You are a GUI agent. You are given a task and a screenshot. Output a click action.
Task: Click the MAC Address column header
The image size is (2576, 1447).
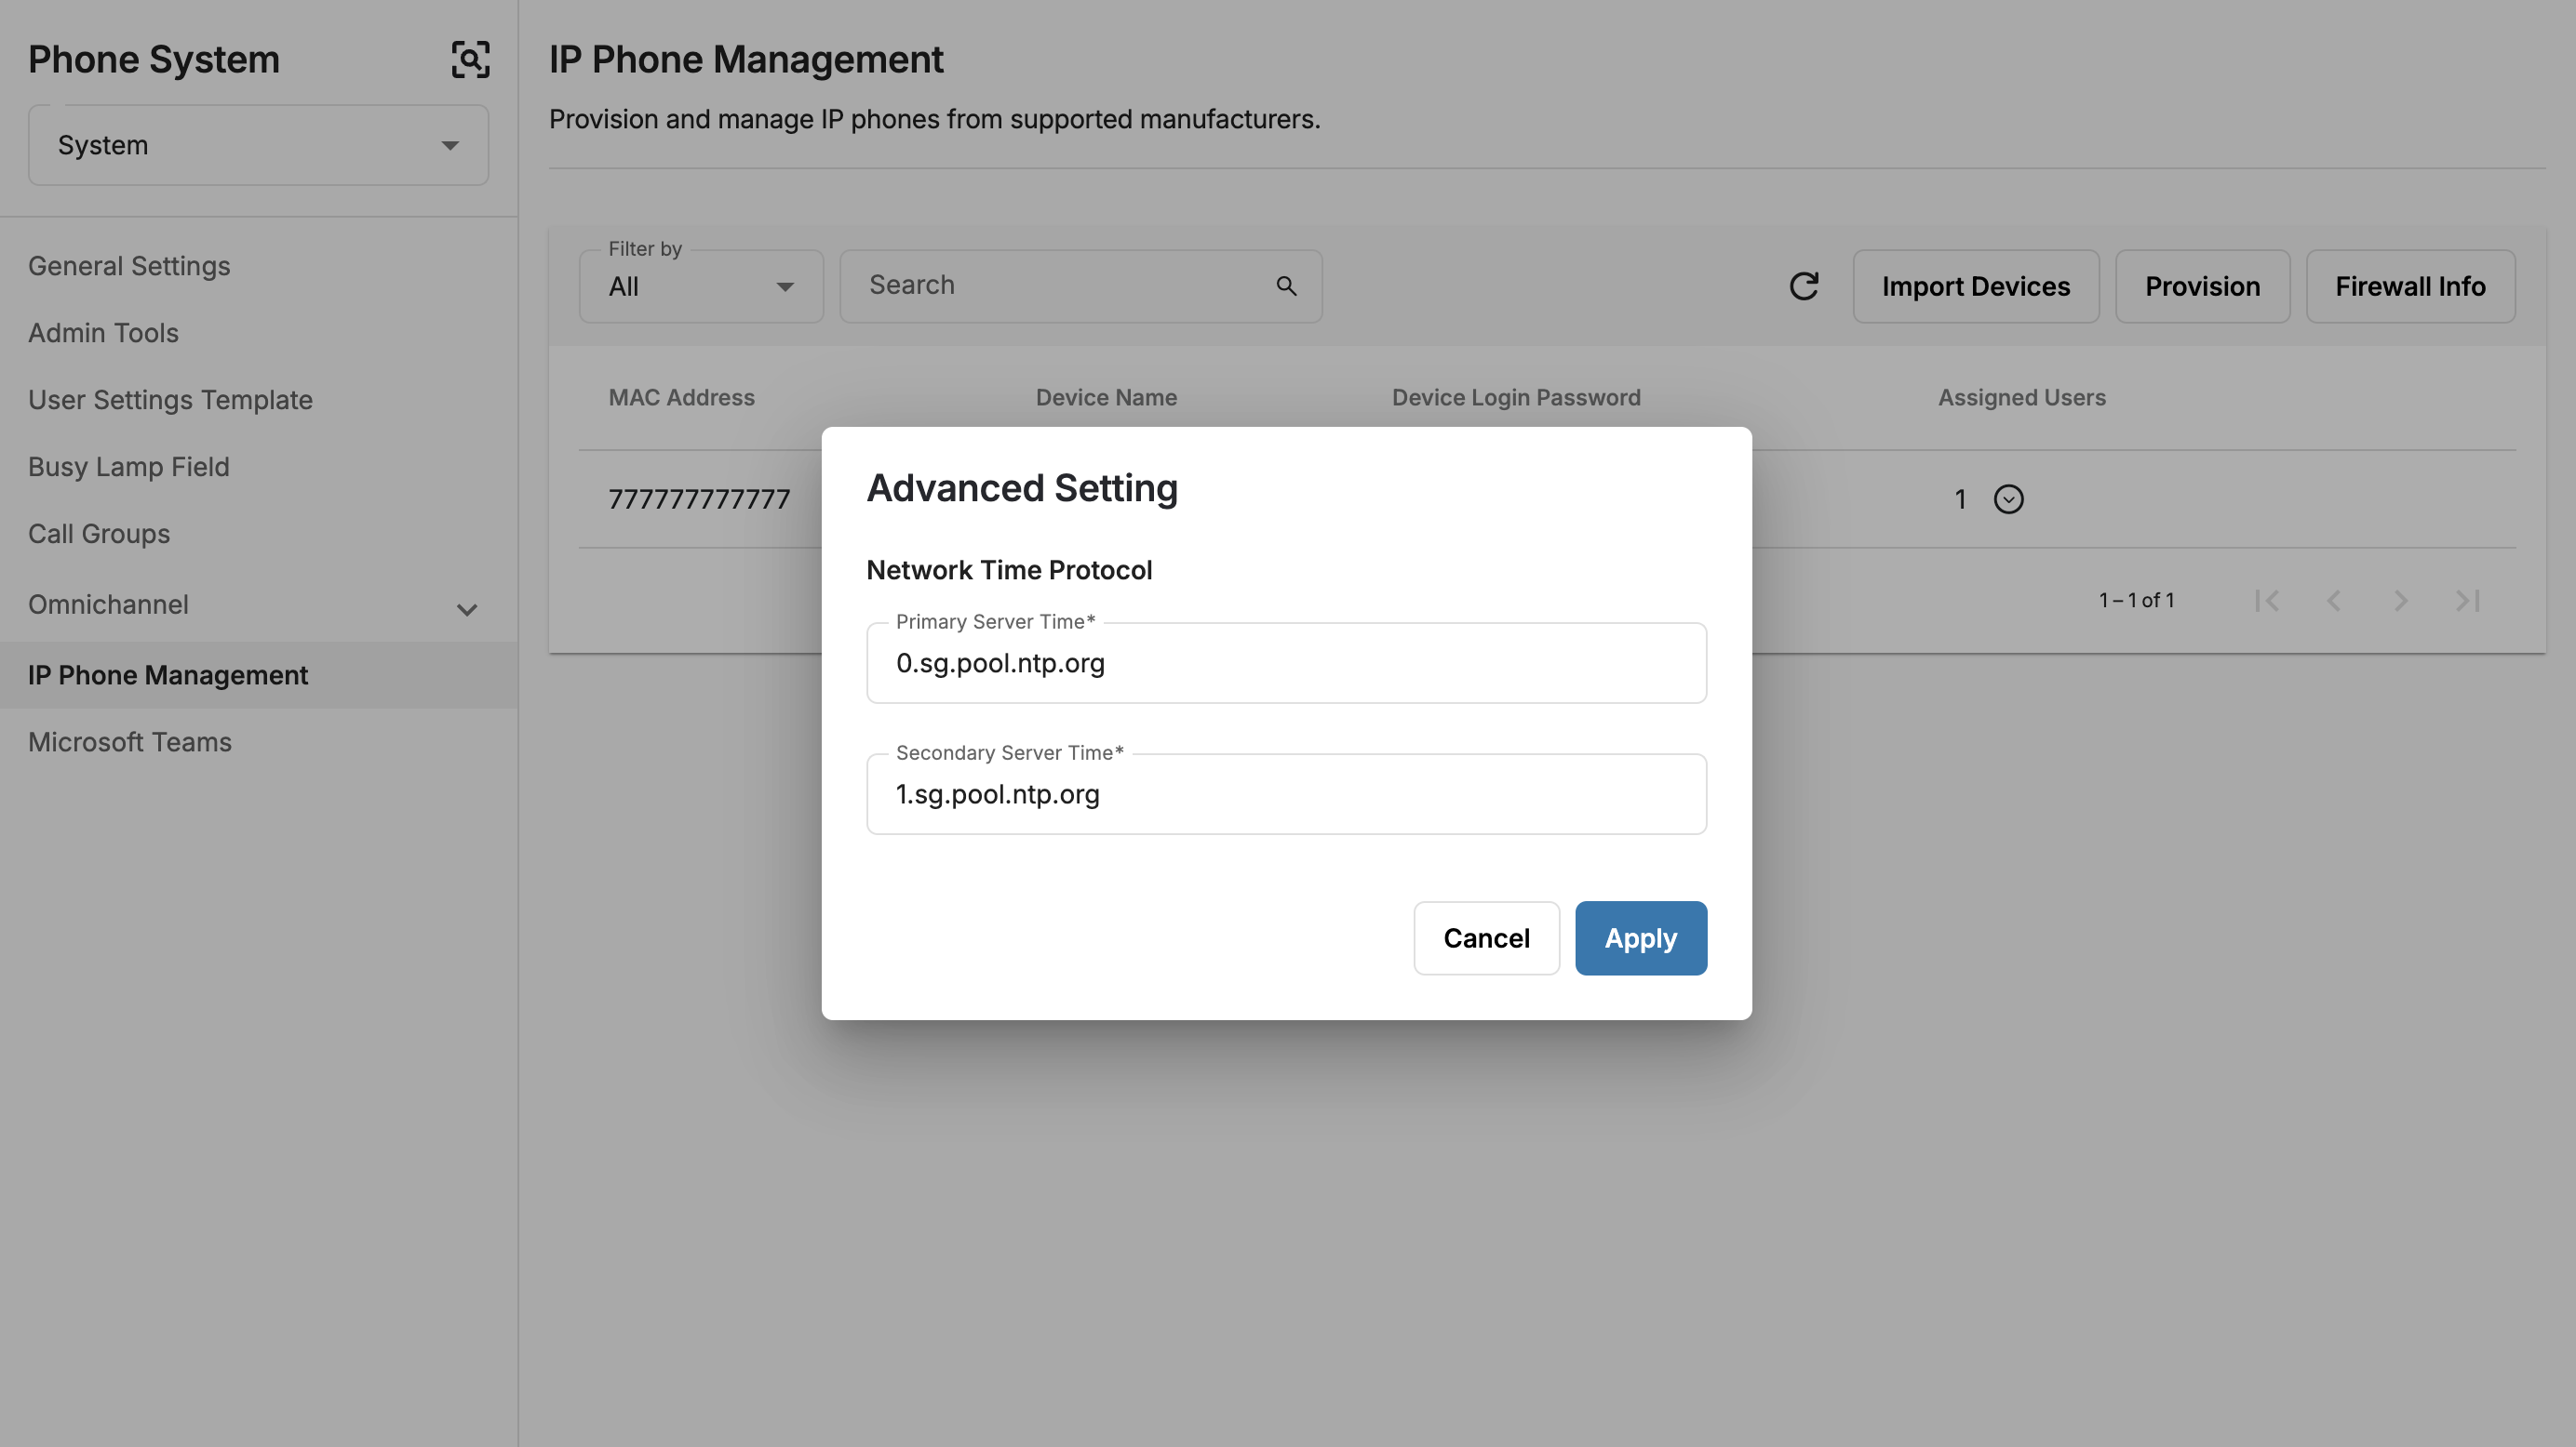pos(681,398)
